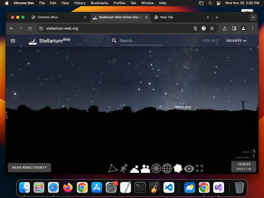264x198 pixels.
Task: Click the Stellarium Web logo
Action: pos(49,41)
